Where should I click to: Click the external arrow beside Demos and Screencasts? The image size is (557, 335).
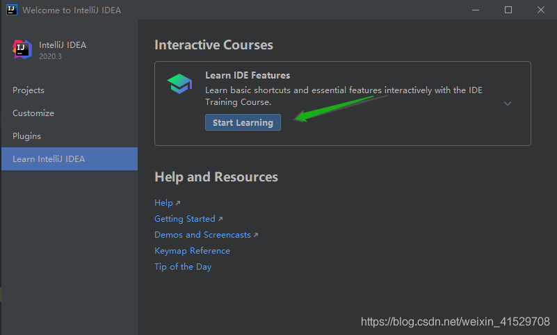coord(256,235)
